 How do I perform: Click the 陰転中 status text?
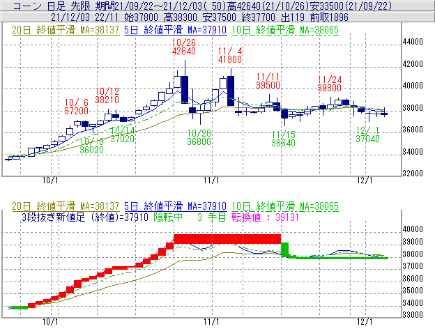click(168, 217)
